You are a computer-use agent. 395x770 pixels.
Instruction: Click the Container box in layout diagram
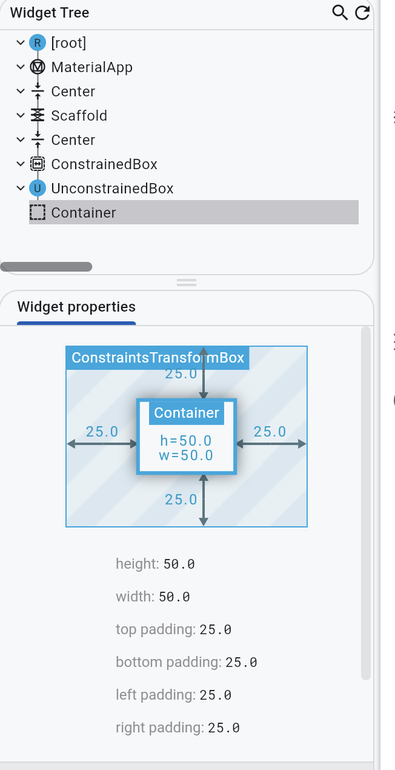[187, 437]
